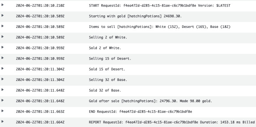Expand the REPORT RequestId log row

tap(2, 121)
